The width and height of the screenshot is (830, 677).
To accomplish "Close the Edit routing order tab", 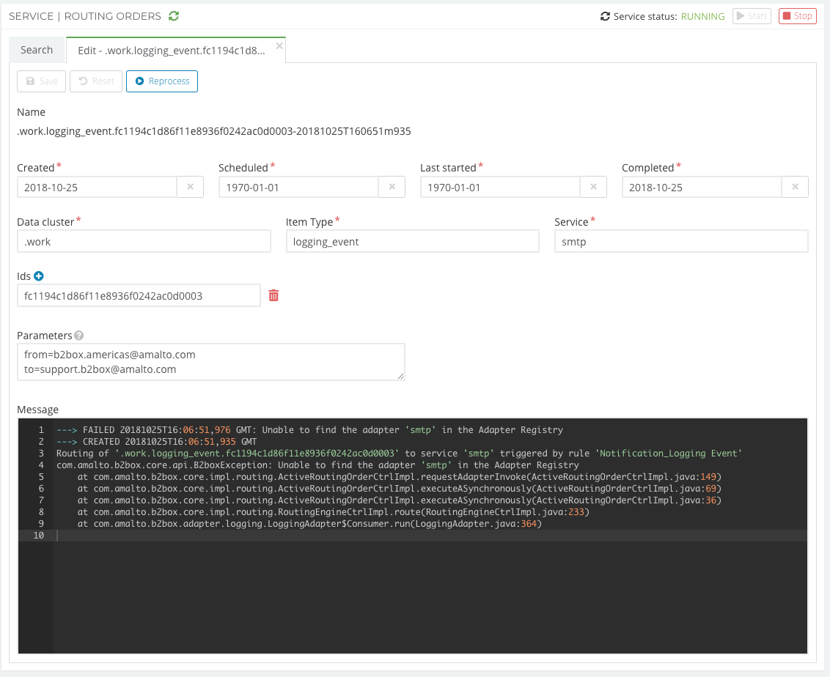I will (x=279, y=45).
